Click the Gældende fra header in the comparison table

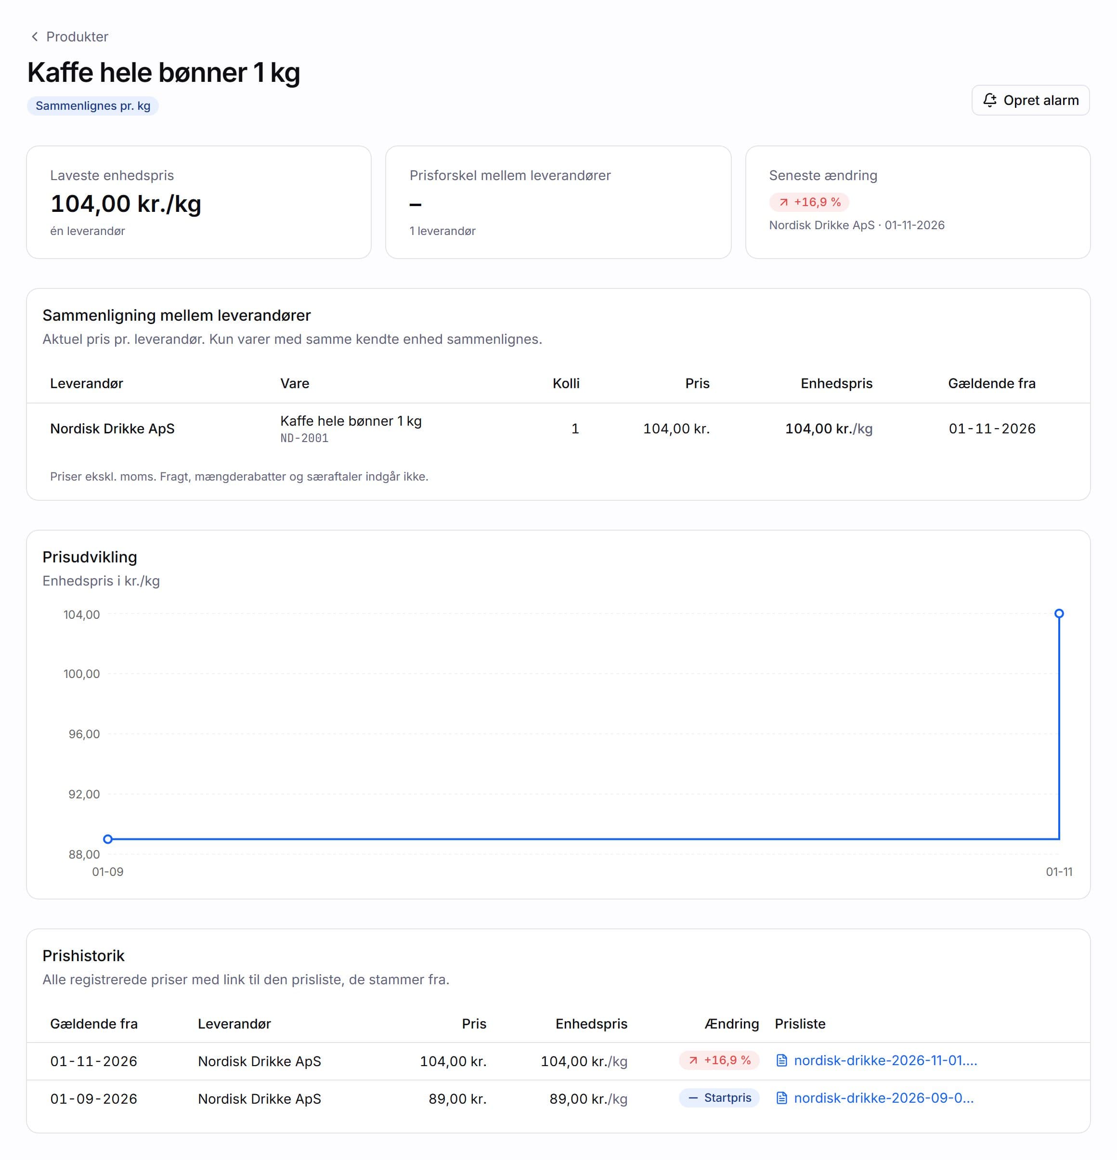tap(991, 383)
